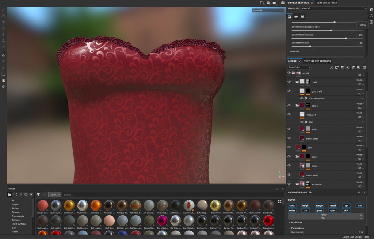This screenshot has width=374, height=239.
Task: Click the log document icon in right sidebar
Action: coord(371,22)
